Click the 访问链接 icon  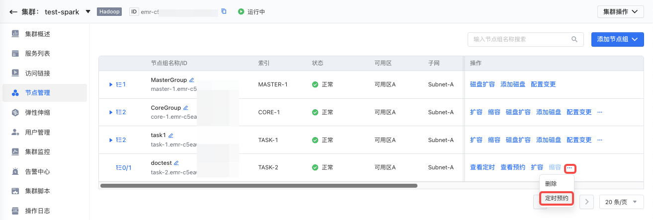[x=15, y=73]
